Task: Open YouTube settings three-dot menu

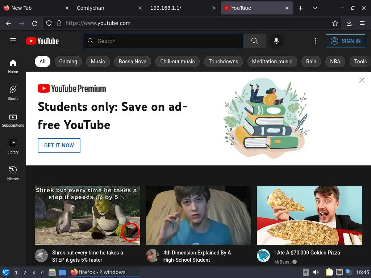Action: click(x=316, y=41)
